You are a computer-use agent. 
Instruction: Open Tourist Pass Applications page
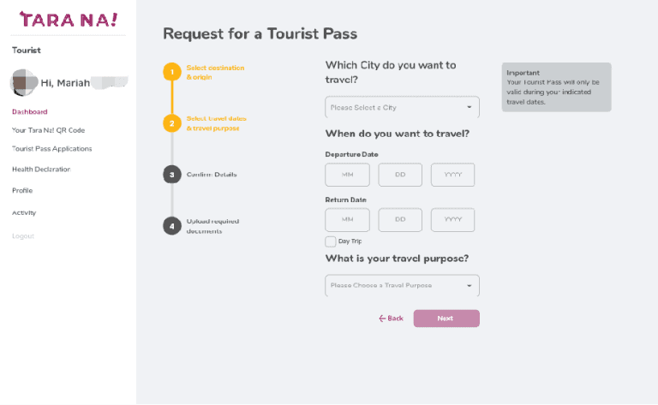point(51,148)
